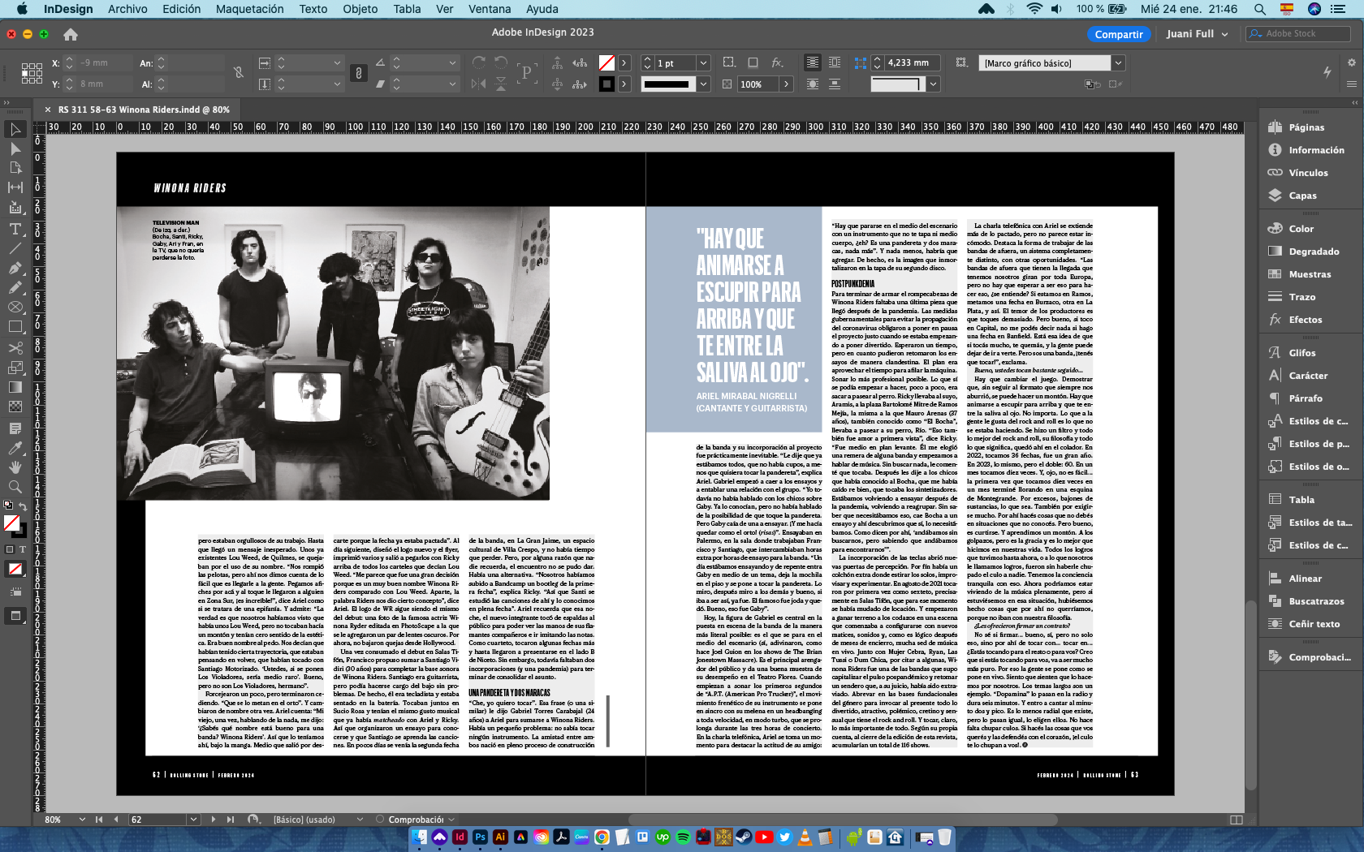Image resolution: width=1364 pixels, height=852 pixels.
Task: Select the Pencil tool
Action: click(x=15, y=287)
